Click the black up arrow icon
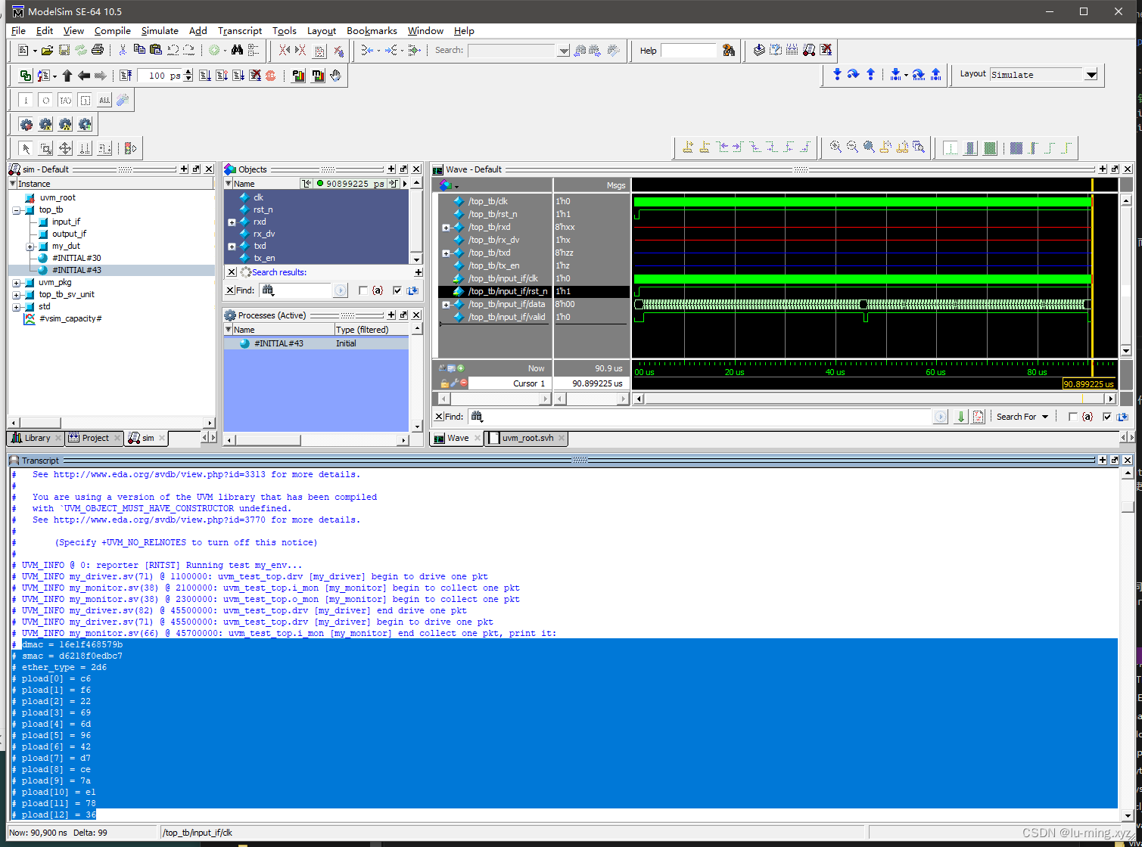 (67, 76)
